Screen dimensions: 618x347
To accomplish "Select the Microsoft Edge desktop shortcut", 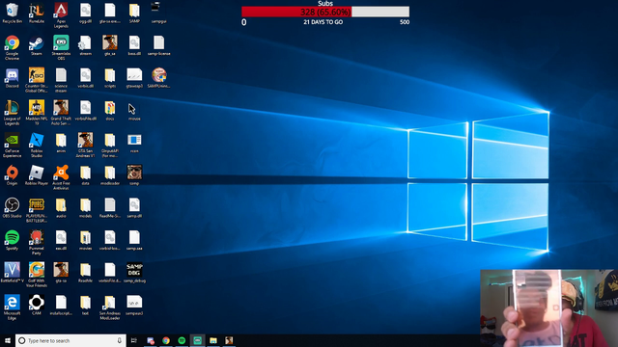I will (13, 307).
